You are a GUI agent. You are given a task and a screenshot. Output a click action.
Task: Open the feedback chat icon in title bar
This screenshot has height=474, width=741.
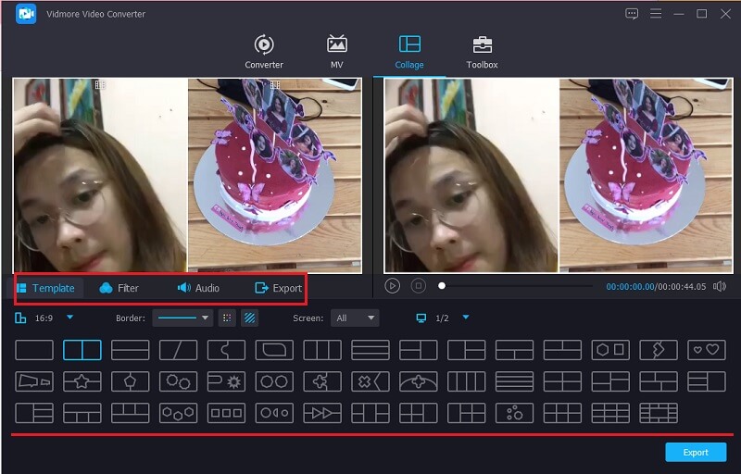tap(632, 14)
